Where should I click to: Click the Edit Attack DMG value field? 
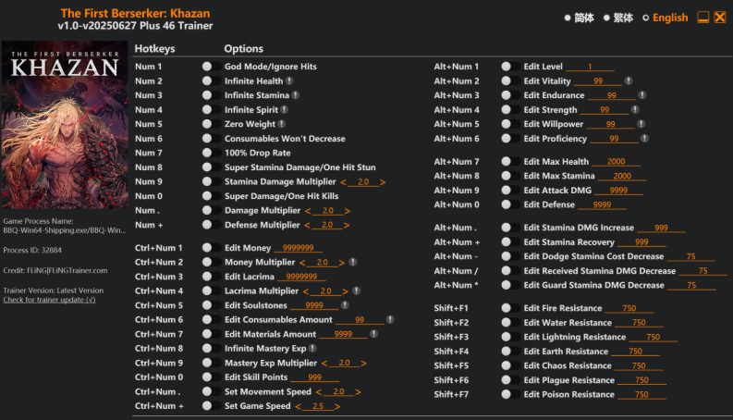pyautogui.click(x=618, y=191)
